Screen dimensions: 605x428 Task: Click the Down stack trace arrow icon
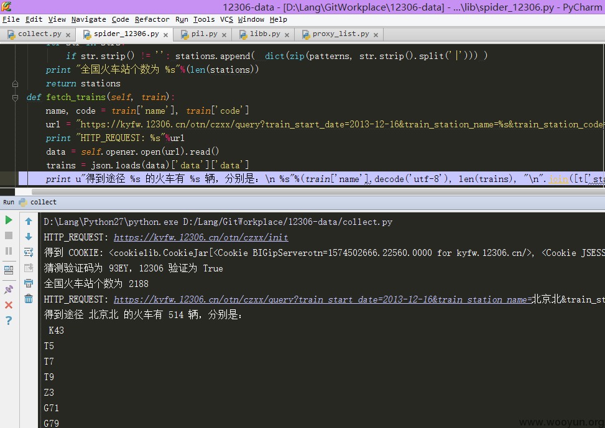point(29,237)
